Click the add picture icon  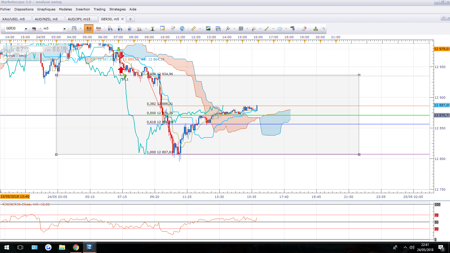point(208,28)
